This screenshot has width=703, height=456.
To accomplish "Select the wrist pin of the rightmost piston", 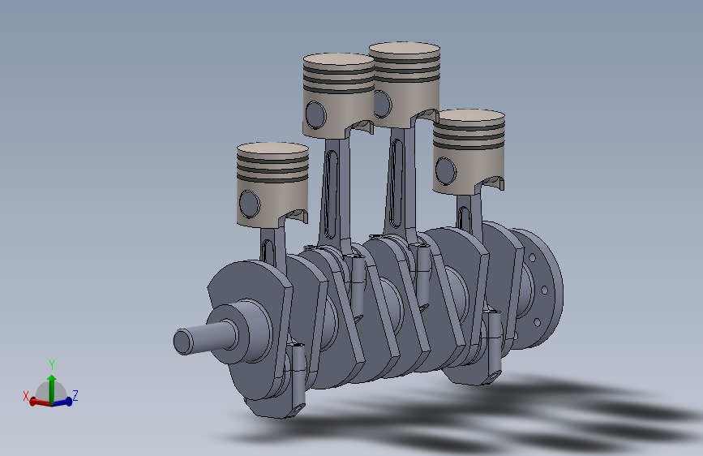I will click(446, 171).
